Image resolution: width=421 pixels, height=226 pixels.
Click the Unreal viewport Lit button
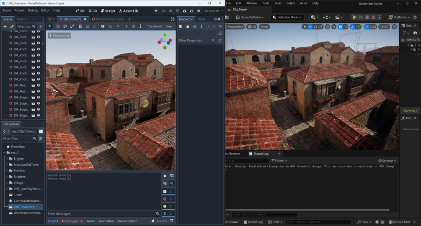[x=252, y=27]
